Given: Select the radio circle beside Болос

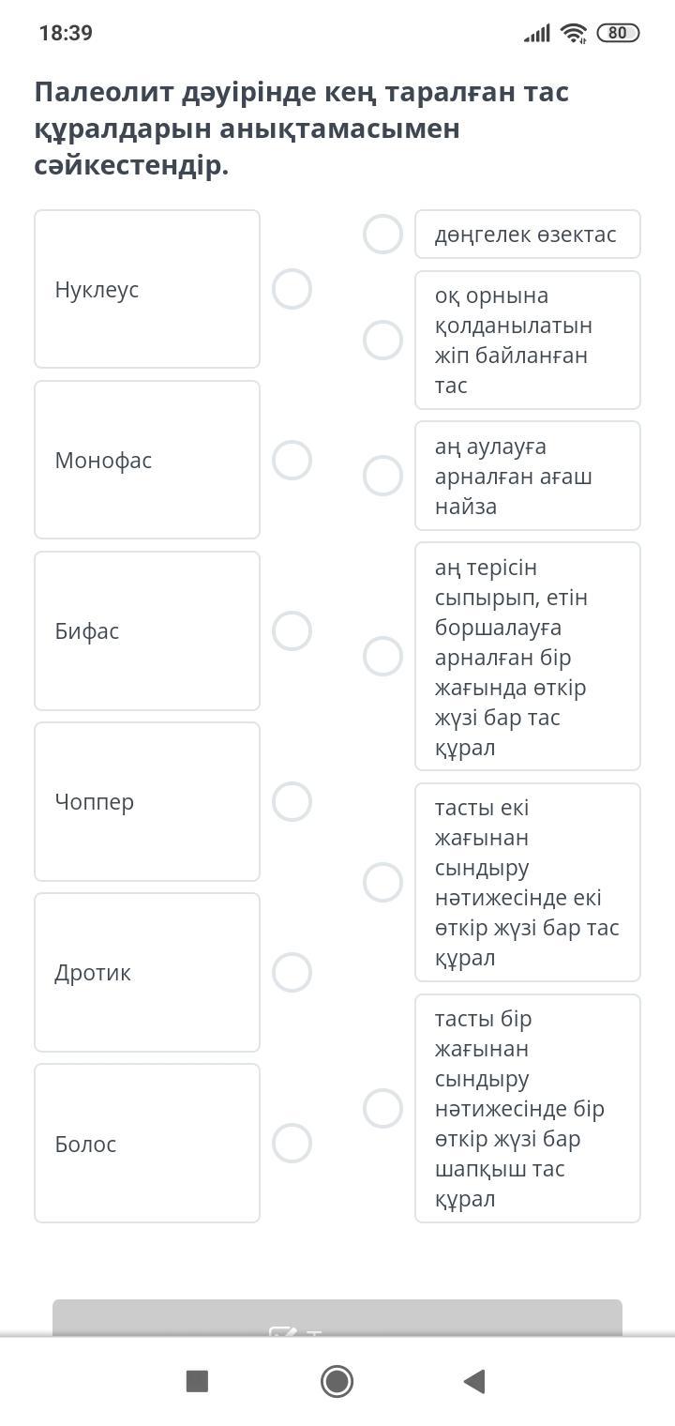Looking at the screenshot, I should coord(292,1143).
